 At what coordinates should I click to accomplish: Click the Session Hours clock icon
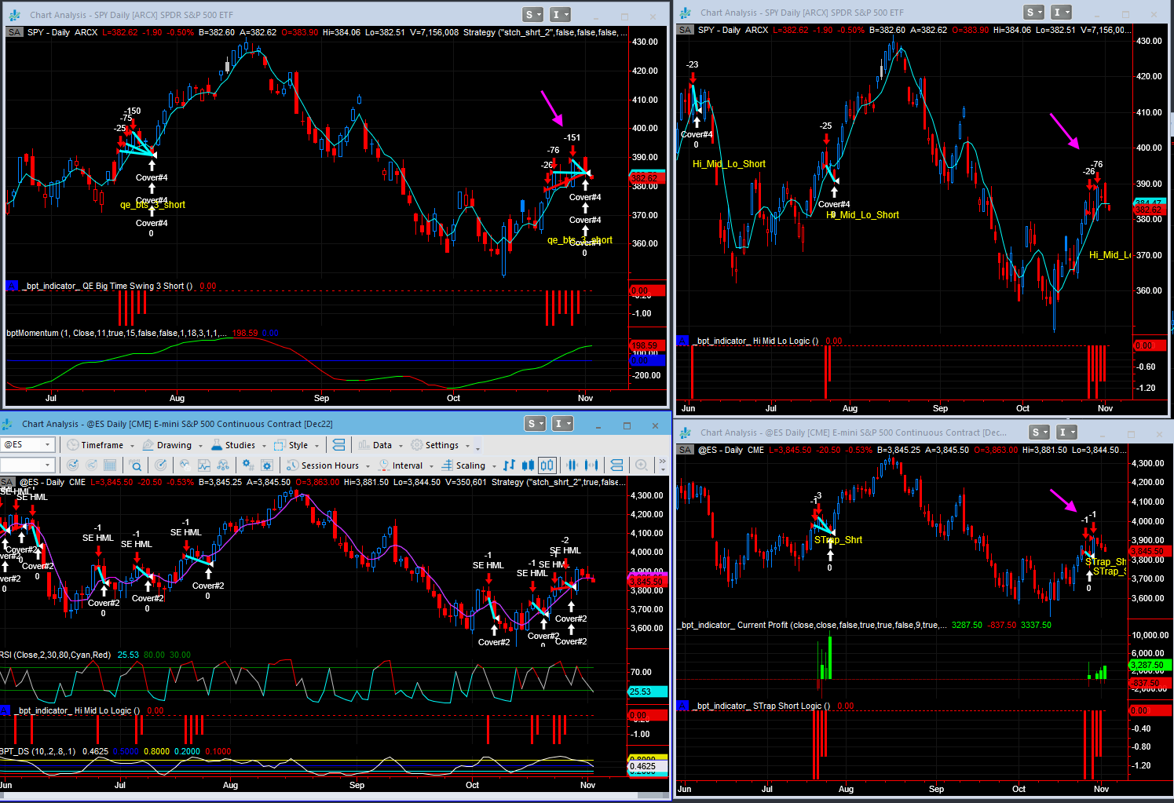[293, 465]
